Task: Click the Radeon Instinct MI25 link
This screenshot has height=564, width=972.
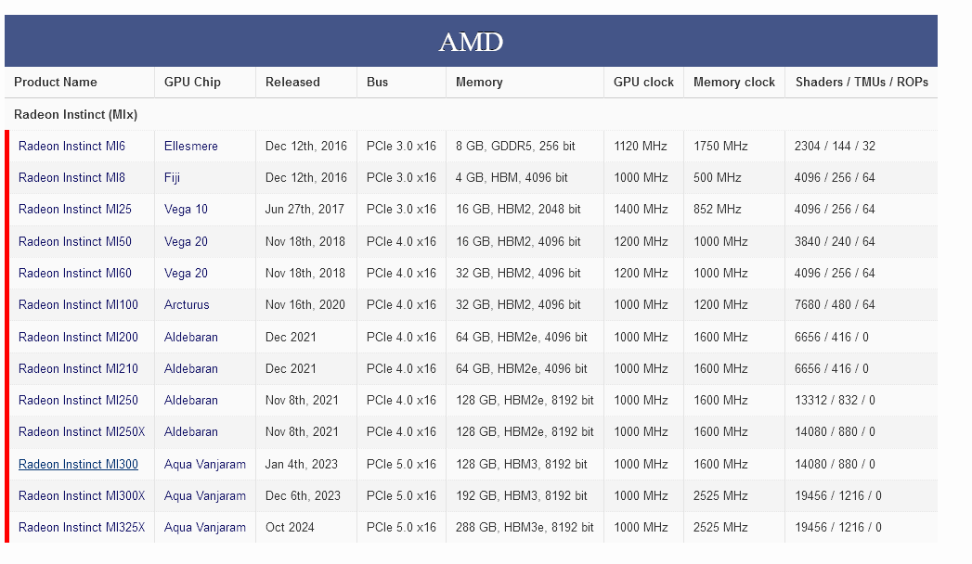Action: 74,209
